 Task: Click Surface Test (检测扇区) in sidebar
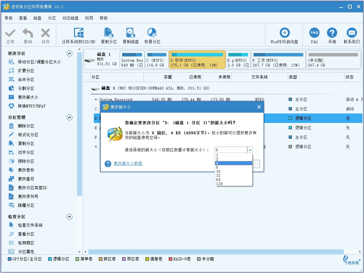26,243
